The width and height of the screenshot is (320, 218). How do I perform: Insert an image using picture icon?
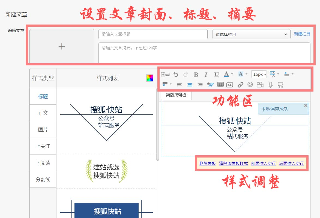tap(230, 84)
